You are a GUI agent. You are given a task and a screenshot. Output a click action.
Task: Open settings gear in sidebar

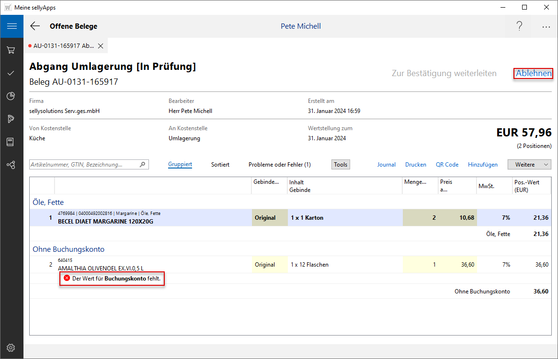[11, 348]
